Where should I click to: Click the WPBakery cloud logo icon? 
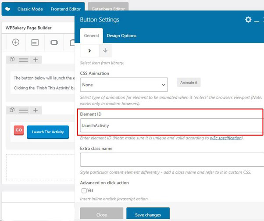(x=8, y=8)
